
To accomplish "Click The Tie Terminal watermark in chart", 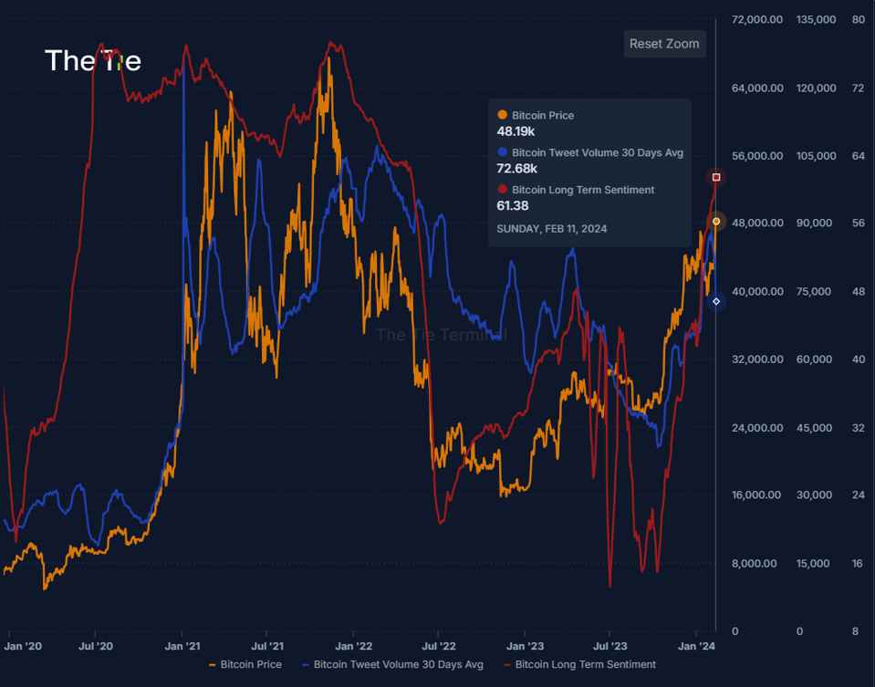I will 441,335.
